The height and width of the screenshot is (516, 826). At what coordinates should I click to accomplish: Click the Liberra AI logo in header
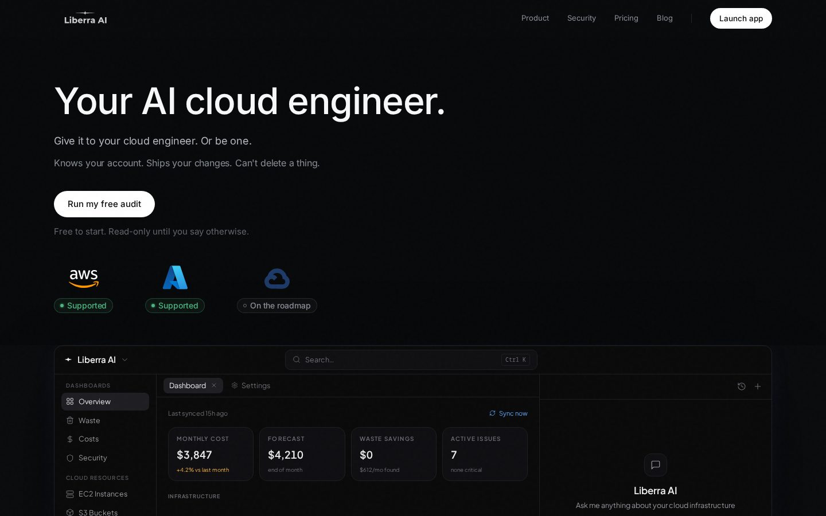[x=85, y=18]
